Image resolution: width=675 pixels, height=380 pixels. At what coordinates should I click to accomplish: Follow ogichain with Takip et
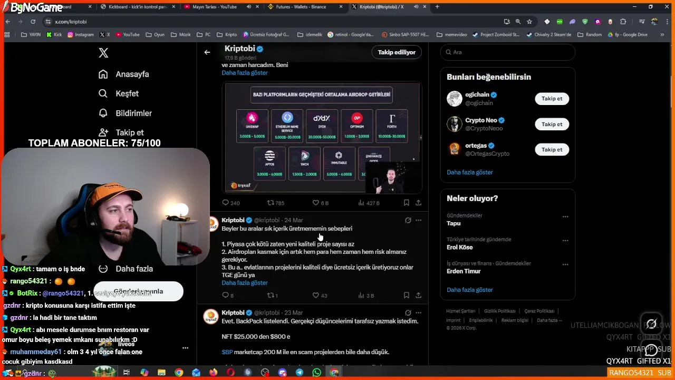point(552,99)
